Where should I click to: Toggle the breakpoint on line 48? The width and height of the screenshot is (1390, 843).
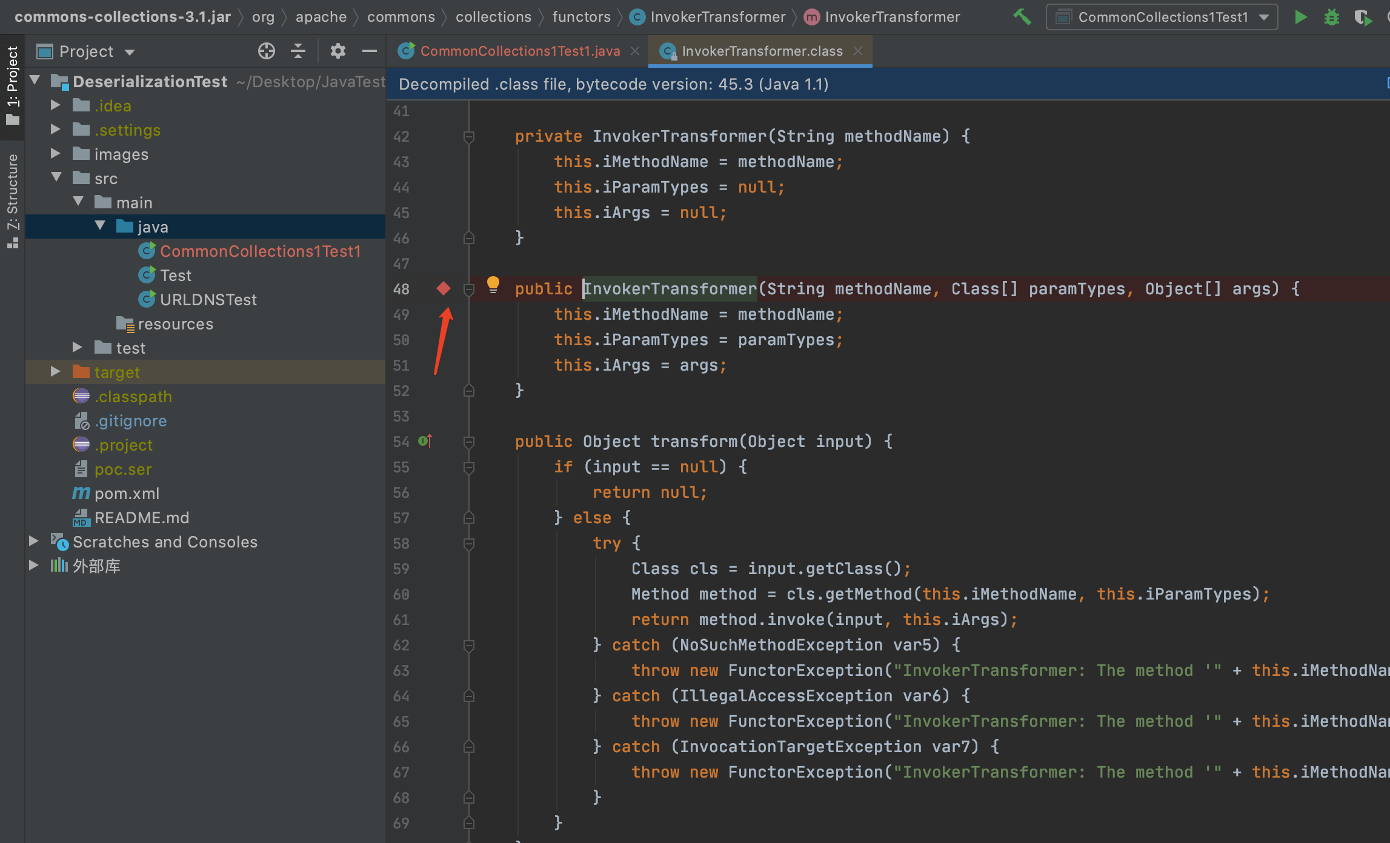444,289
